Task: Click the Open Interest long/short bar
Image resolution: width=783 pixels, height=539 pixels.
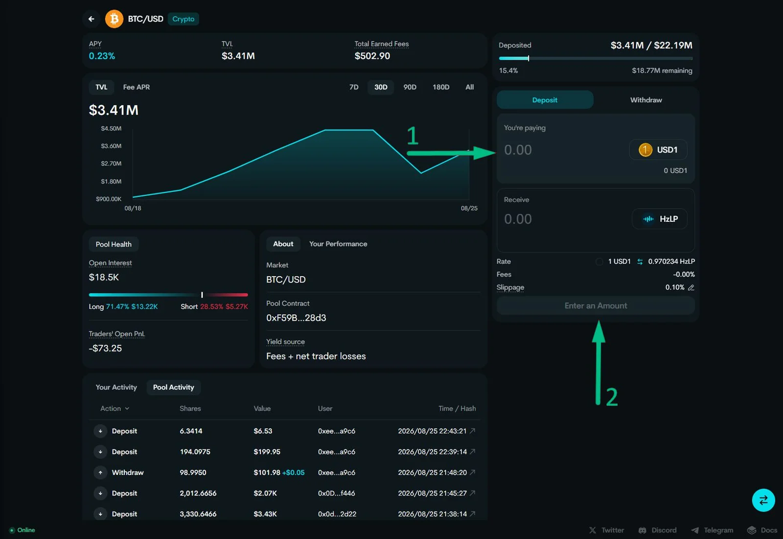Action: click(x=168, y=295)
